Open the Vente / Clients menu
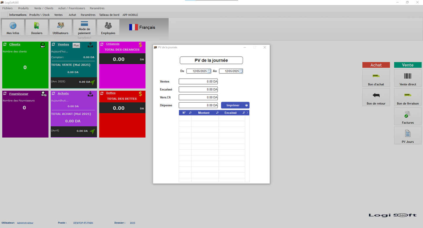The height and width of the screenshot is (228, 423). coord(44,8)
